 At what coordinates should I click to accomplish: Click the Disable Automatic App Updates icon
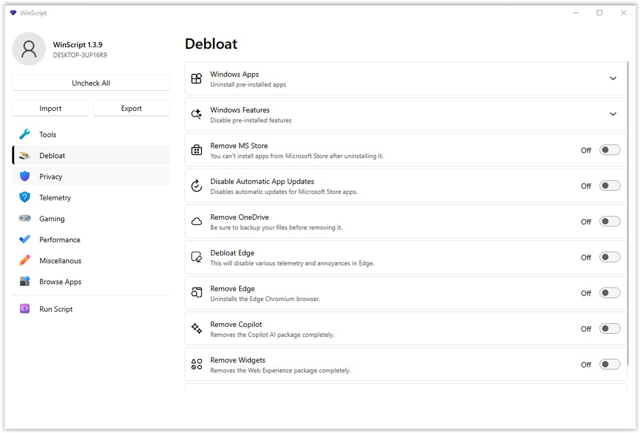point(197,186)
